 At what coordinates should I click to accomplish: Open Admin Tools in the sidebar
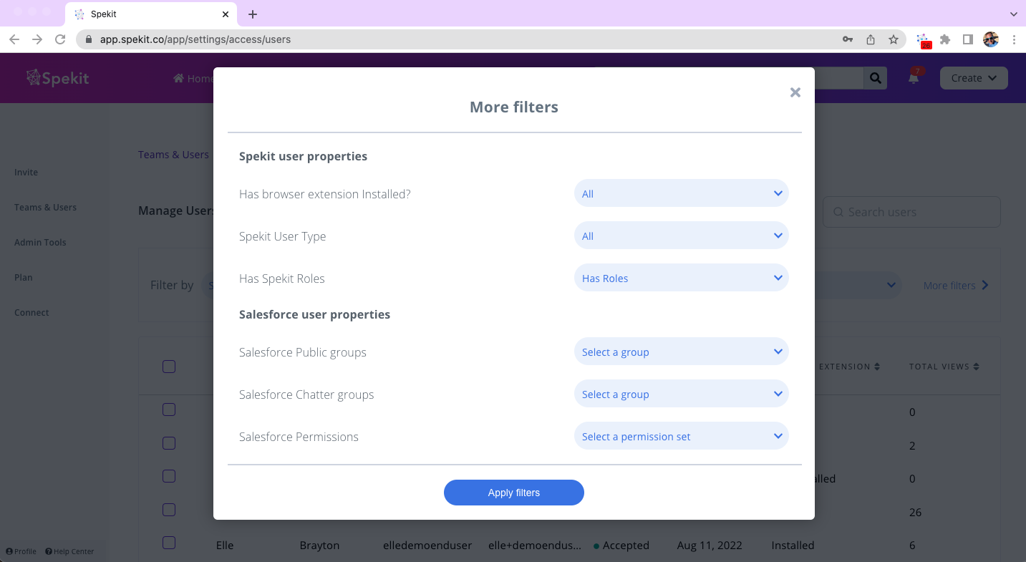40,243
